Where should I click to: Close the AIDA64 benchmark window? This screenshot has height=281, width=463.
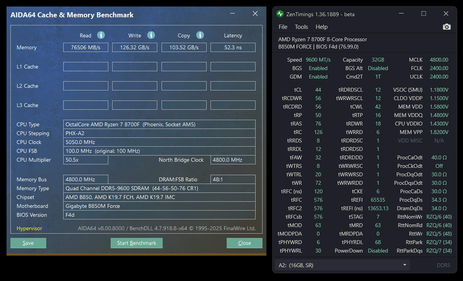click(x=255, y=14)
